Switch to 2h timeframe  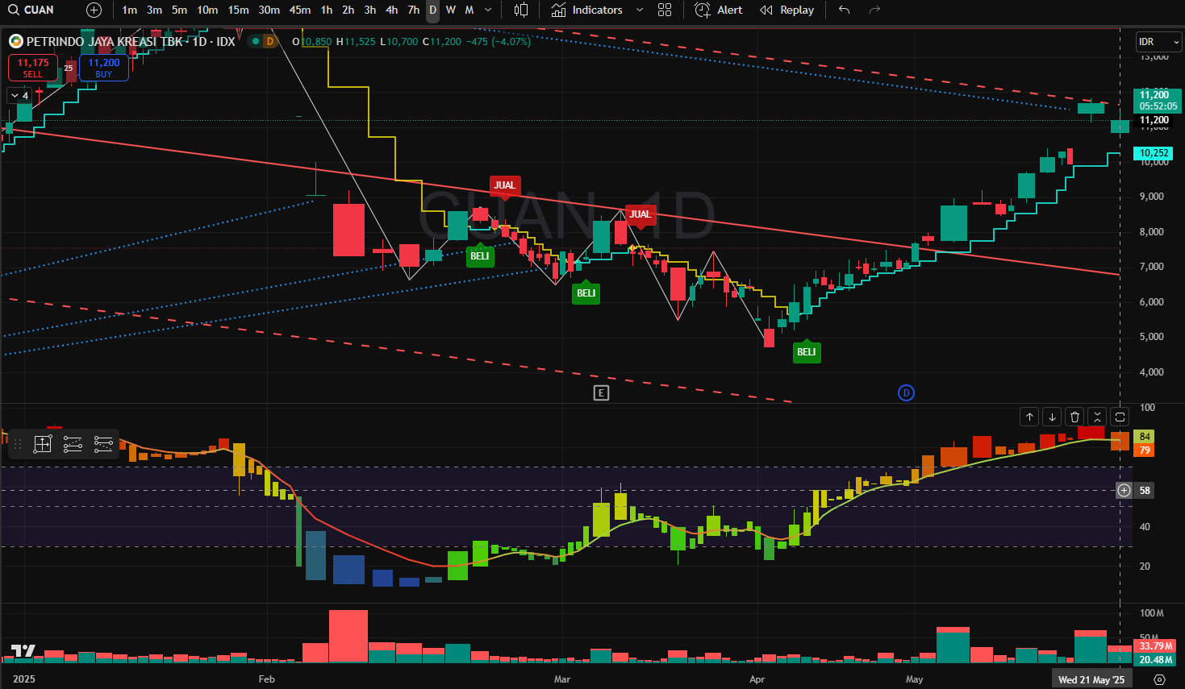(x=348, y=10)
